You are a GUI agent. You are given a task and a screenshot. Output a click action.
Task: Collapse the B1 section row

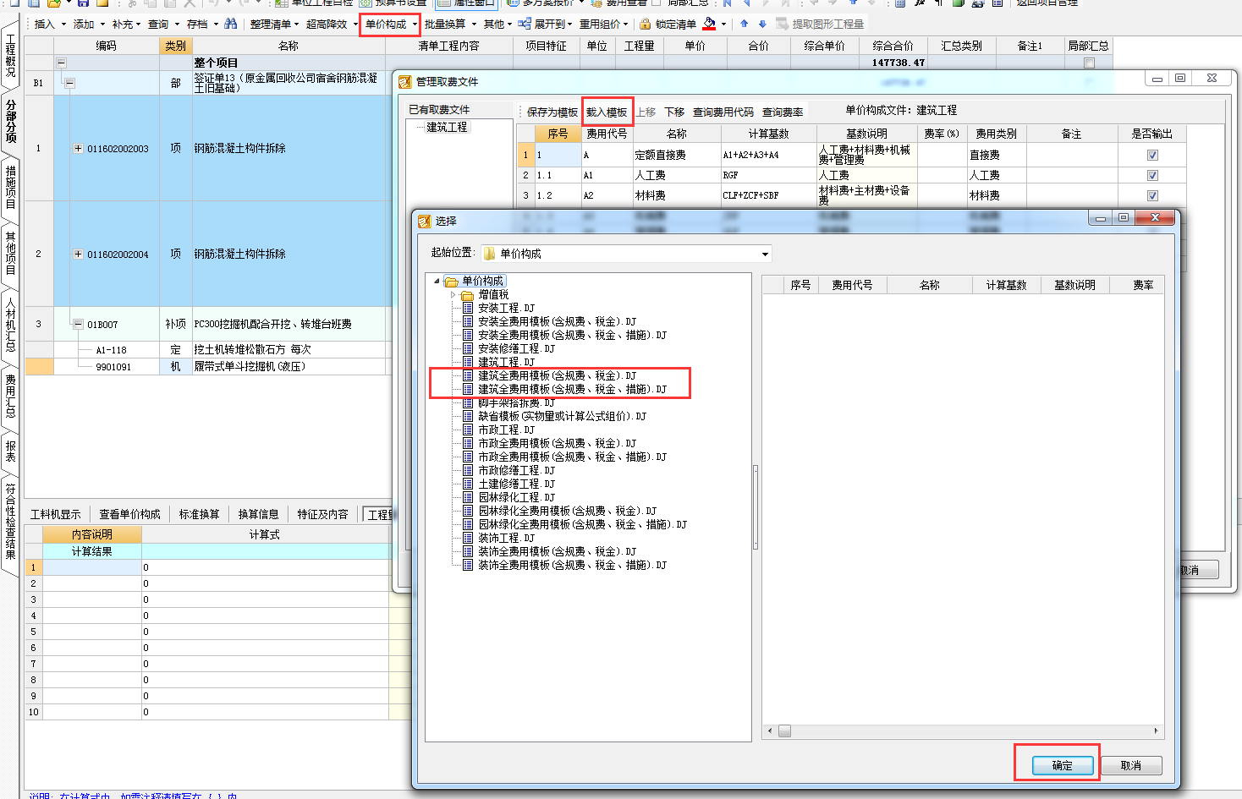pos(69,83)
